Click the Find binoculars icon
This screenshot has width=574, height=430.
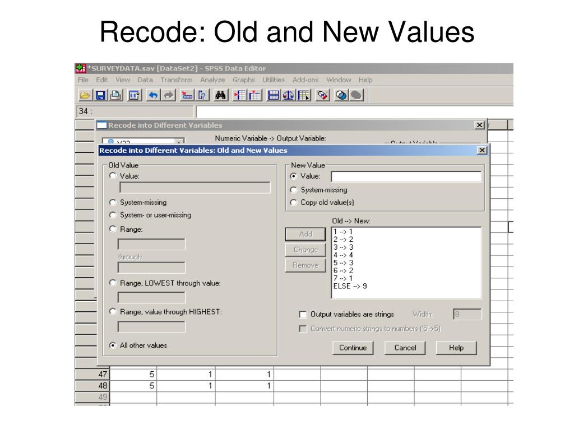(x=220, y=95)
